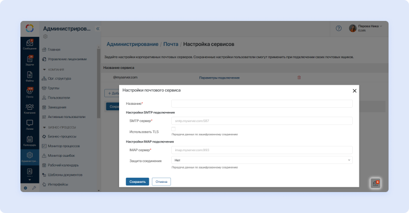Click the add service button behind dialog
This screenshot has width=409, height=213.
[112, 93]
